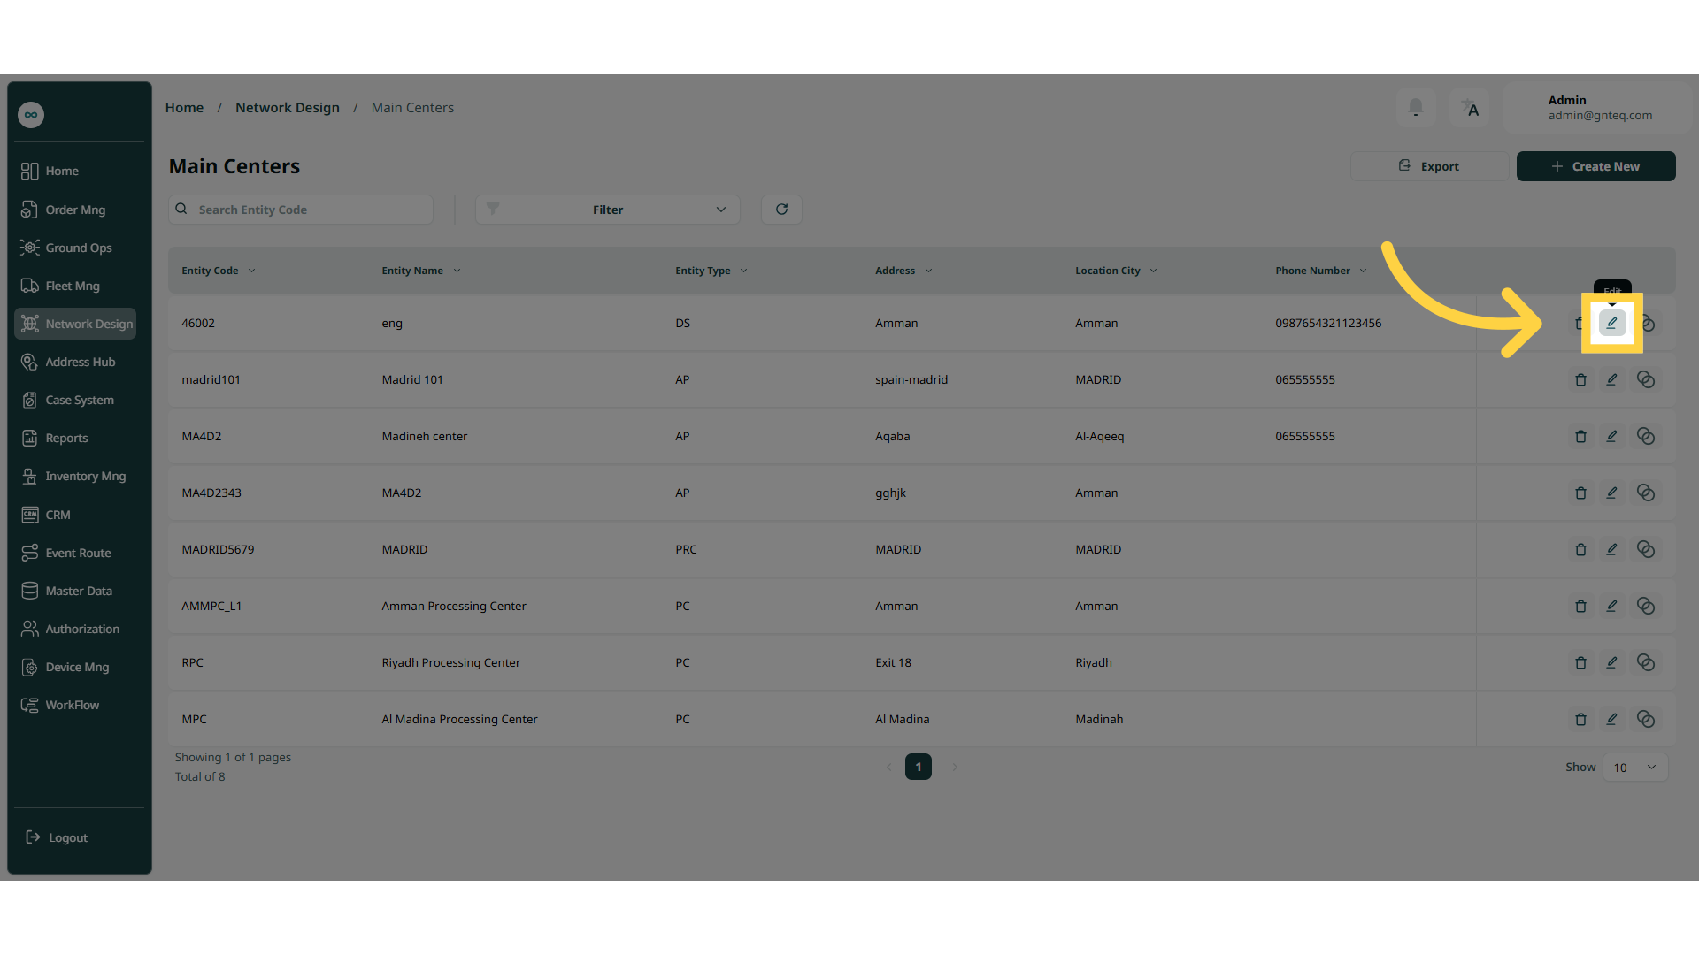
Task: Click the link icon for MADRID5679
Action: coord(1645,549)
